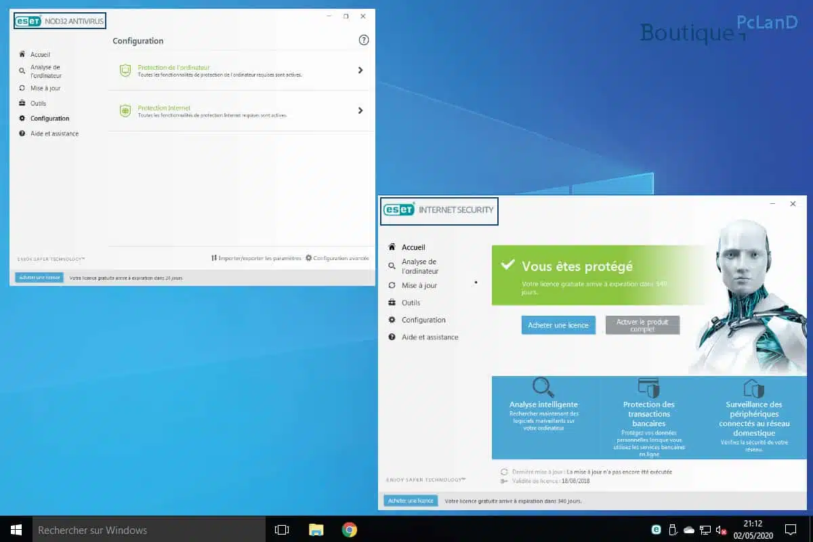813x542 pixels.
Task: Maximize the NOD32 Antivirus window
Action: click(346, 16)
